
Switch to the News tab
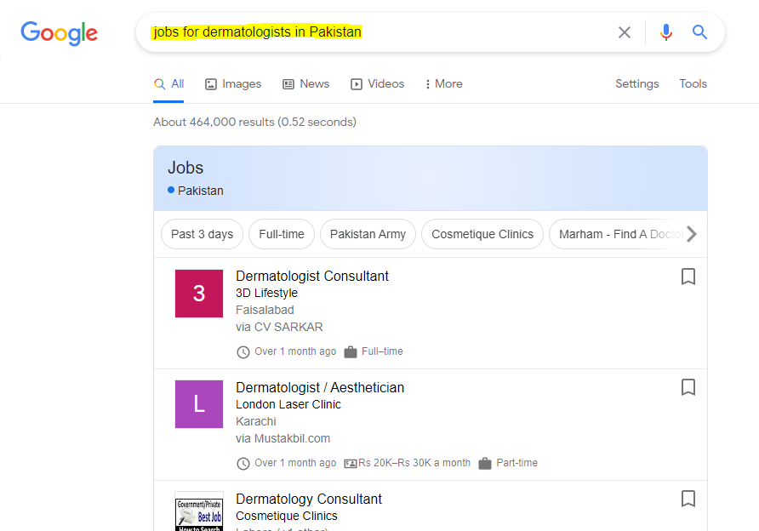coord(306,83)
